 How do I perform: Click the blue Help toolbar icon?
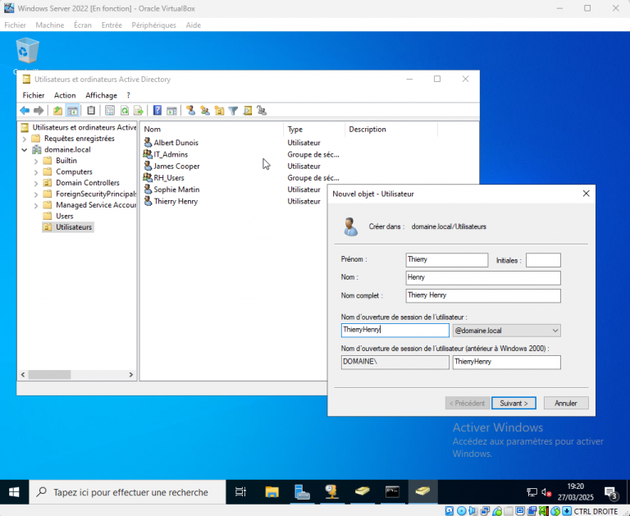157,111
